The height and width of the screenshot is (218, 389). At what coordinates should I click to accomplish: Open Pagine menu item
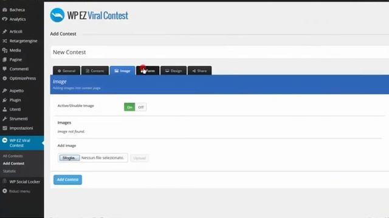click(x=16, y=59)
